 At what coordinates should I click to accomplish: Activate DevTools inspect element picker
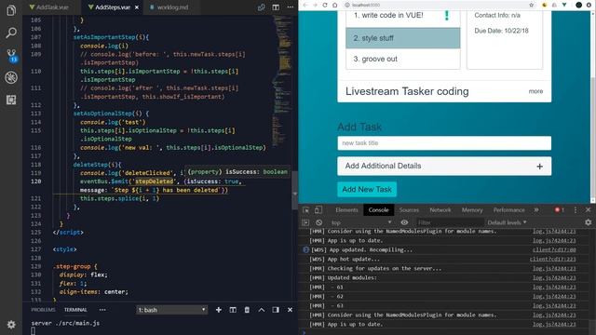306,209
